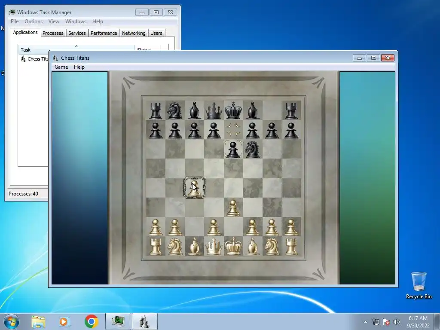
Task: Select the white pawn on e3
Action: [x=233, y=208]
